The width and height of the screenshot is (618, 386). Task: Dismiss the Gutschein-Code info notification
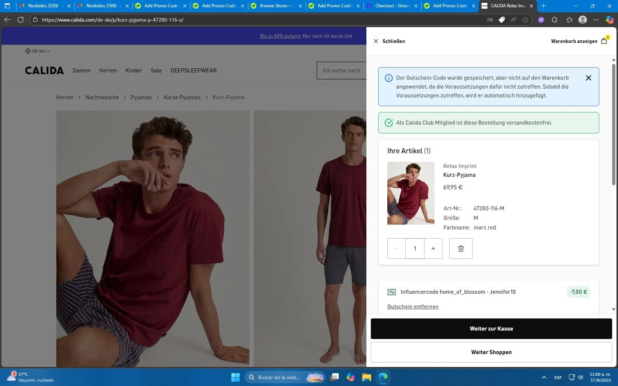tap(588, 78)
